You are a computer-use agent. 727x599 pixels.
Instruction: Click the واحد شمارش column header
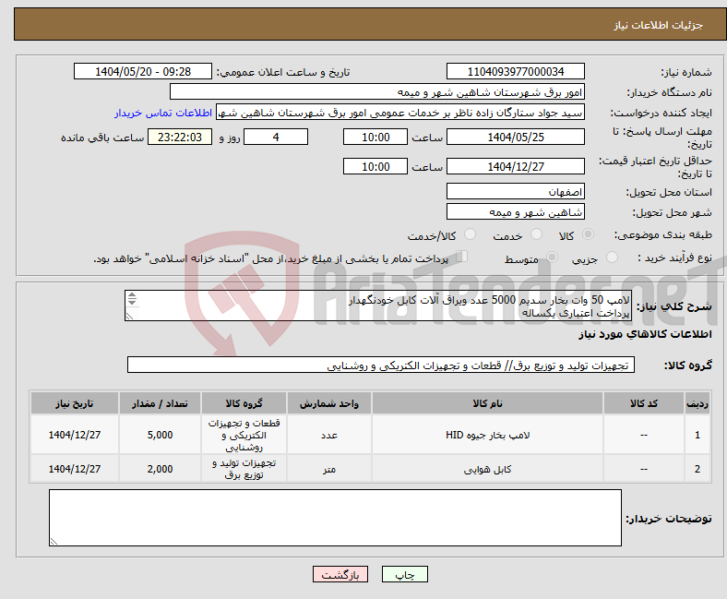tap(329, 403)
